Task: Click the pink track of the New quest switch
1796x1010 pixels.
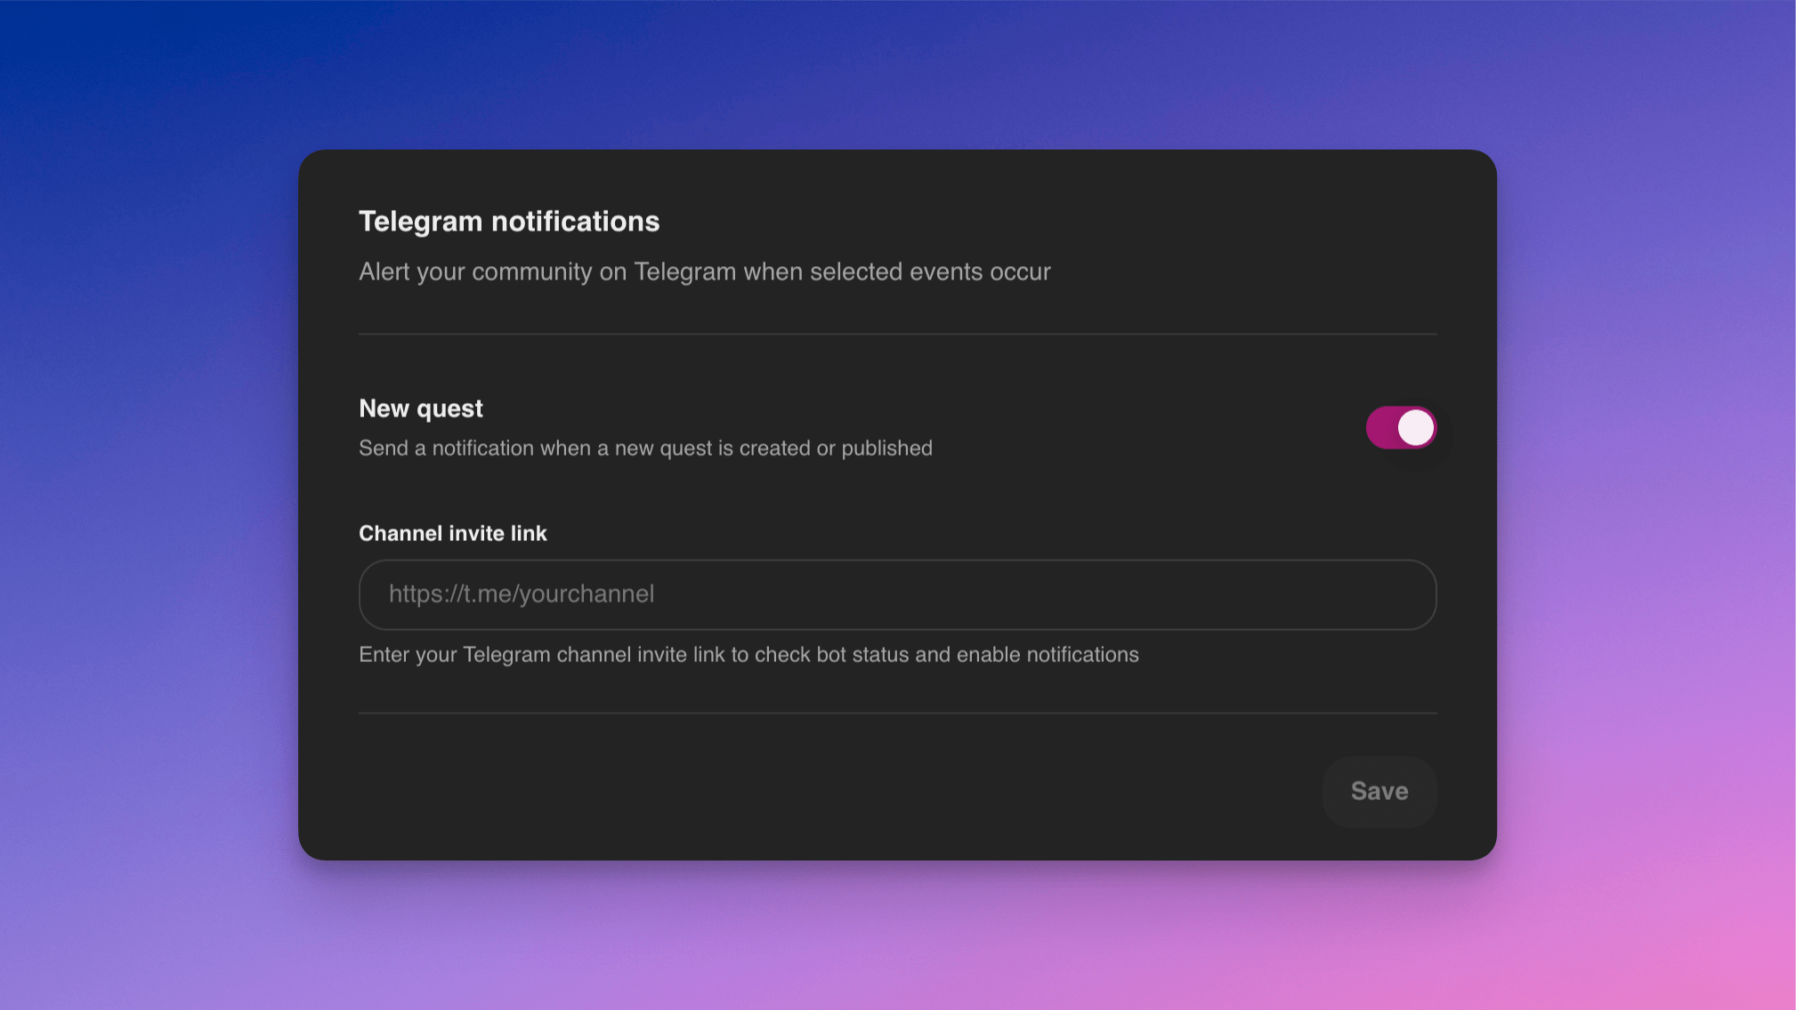Action: pyautogui.click(x=1381, y=428)
